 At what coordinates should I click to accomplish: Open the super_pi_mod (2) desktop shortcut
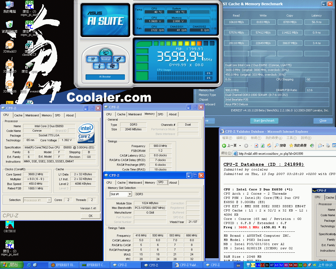(10, 247)
